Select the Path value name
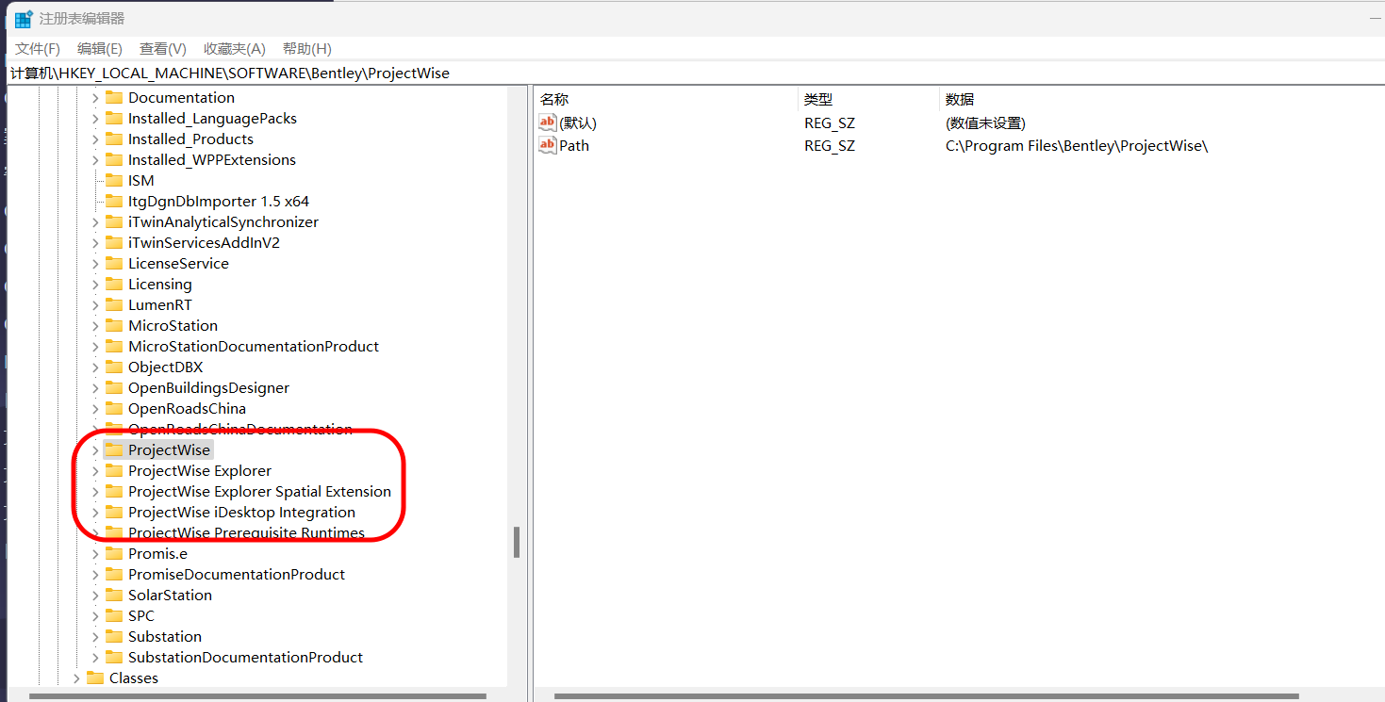Screen dimensions: 1385x702 pos(574,145)
